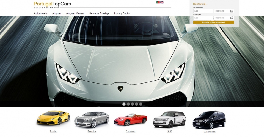Open the Automóveis menu
Image resolution: width=264 pixels, height=137 pixels.
click(41, 13)
